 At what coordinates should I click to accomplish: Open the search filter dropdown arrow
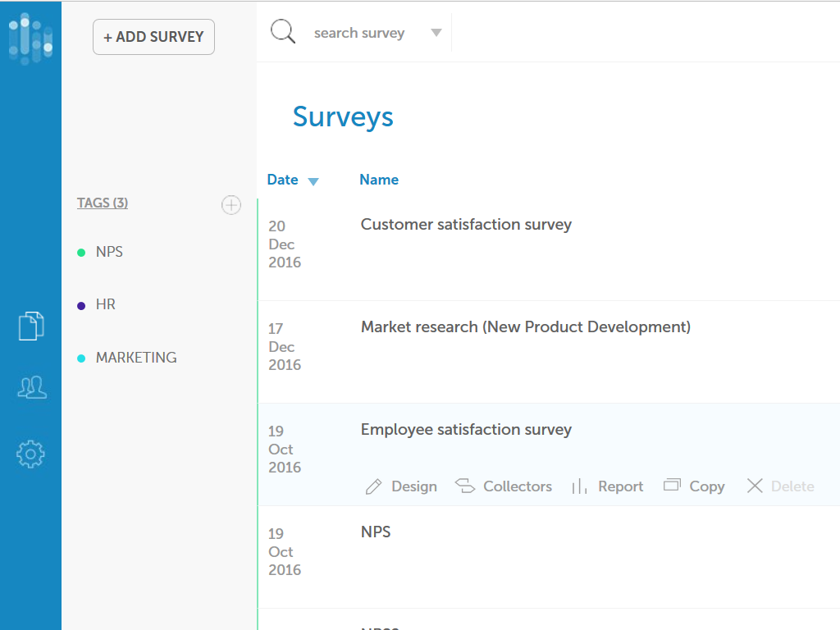click(436, 33)
